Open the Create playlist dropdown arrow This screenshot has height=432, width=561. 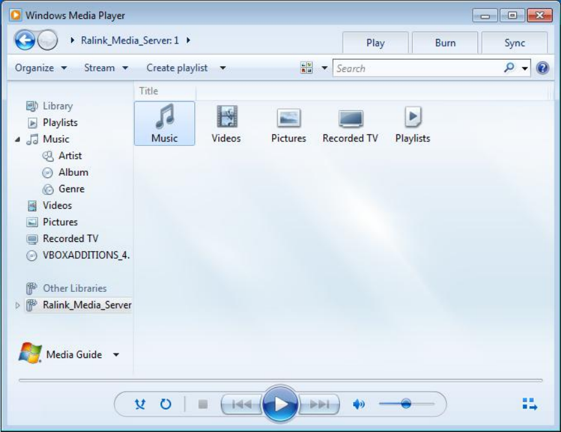click(223, 67)
